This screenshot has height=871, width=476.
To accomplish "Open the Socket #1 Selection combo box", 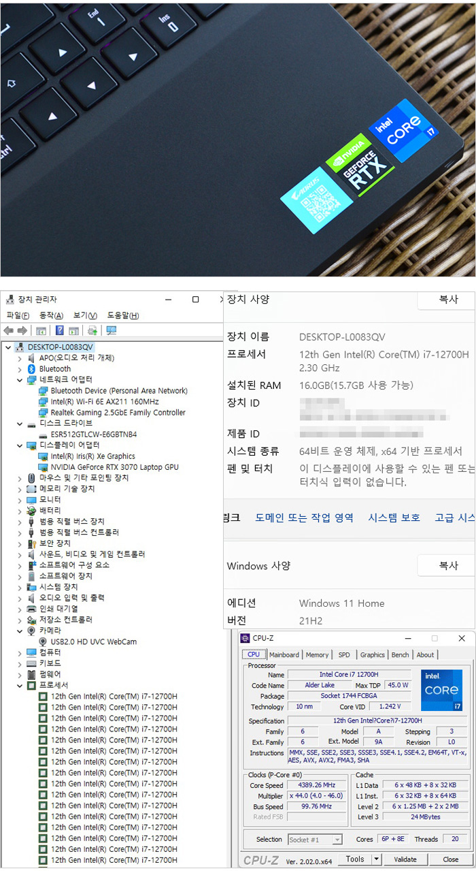I will click(315, 839).
